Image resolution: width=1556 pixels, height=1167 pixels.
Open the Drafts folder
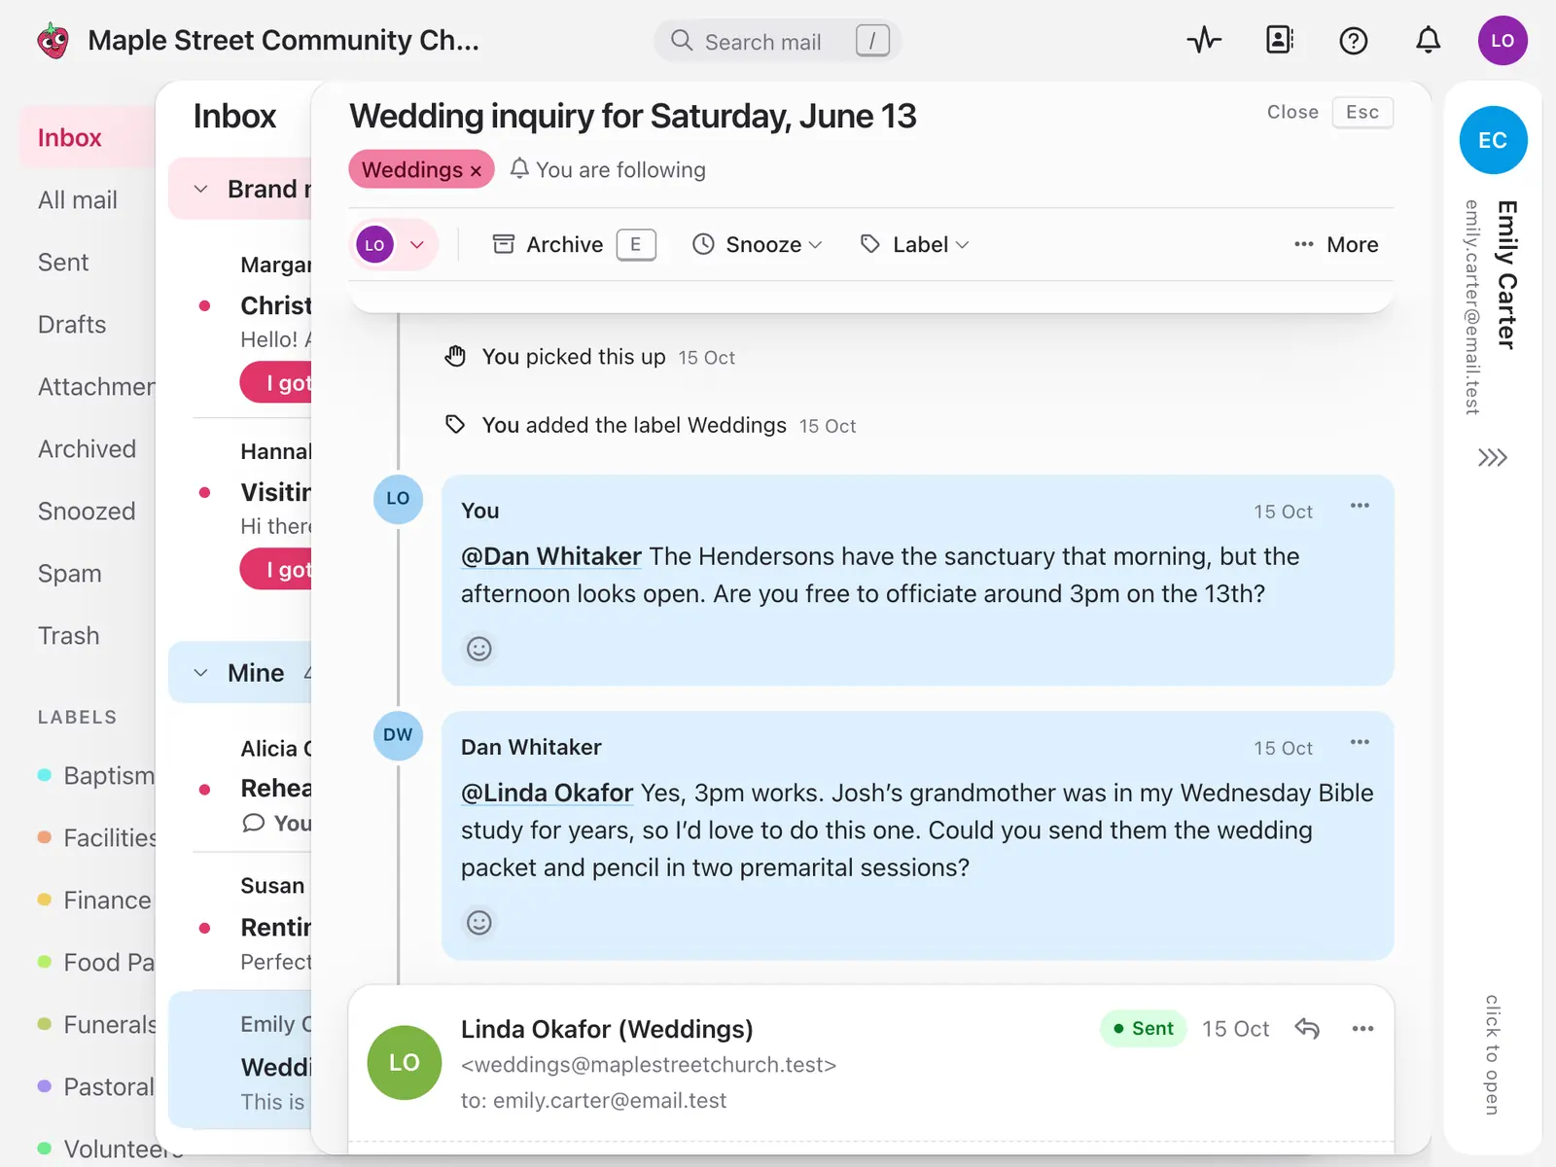[72, 325]
